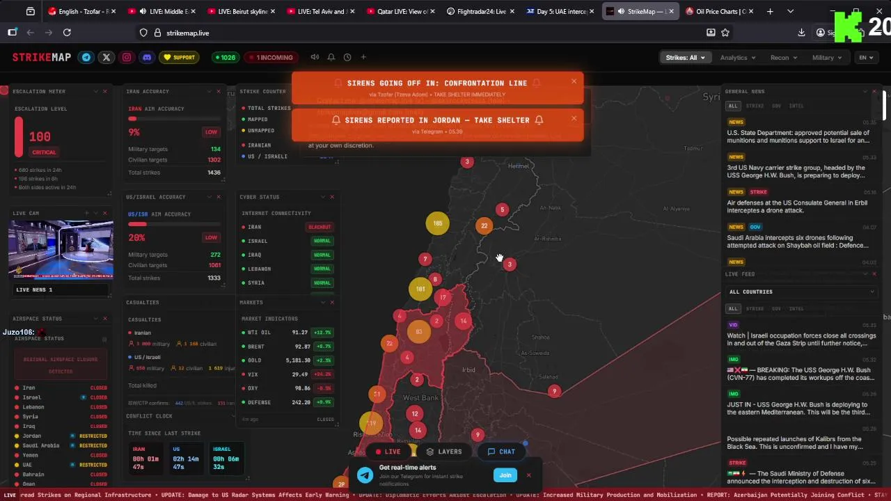Open the EN language selector

pyautogui.click(x=866, y=58)
